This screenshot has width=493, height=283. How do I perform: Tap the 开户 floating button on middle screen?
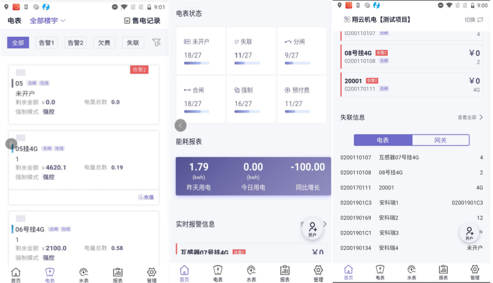click(312, 230)
